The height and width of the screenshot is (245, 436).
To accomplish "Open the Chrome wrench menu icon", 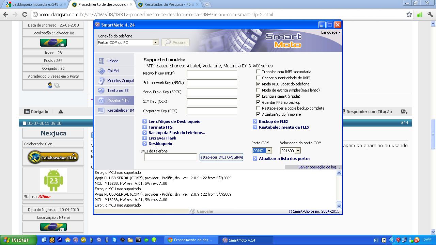I will (x=431, y=15).
